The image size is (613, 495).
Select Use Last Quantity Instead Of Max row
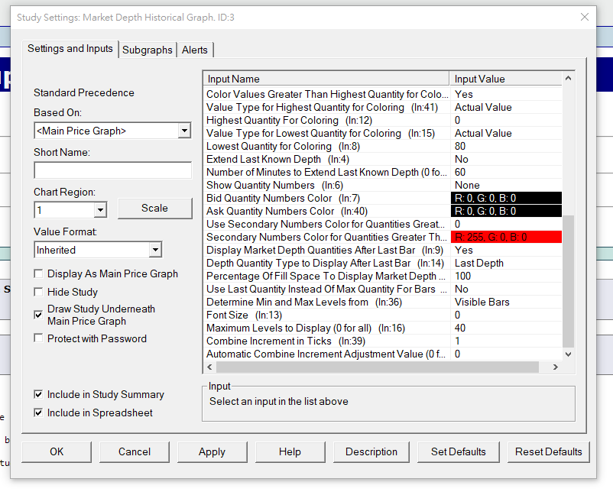383,289
